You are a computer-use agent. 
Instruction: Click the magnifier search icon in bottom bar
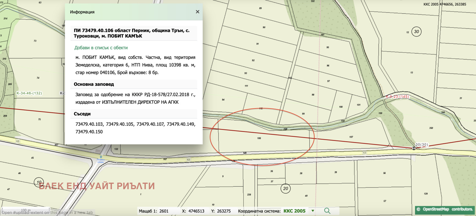[x=327, y=211]
